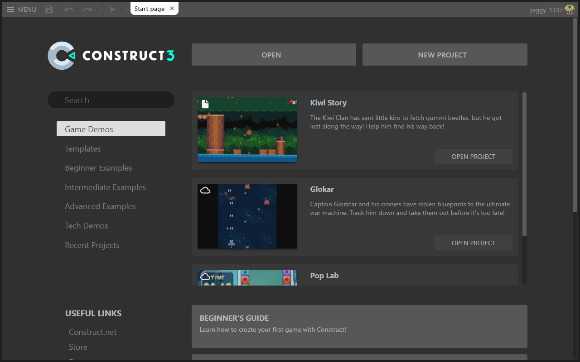Click the NEW PROJECT button
Image resolution: width=580 pixels, height=362 pixels.
tap(445, 55)
